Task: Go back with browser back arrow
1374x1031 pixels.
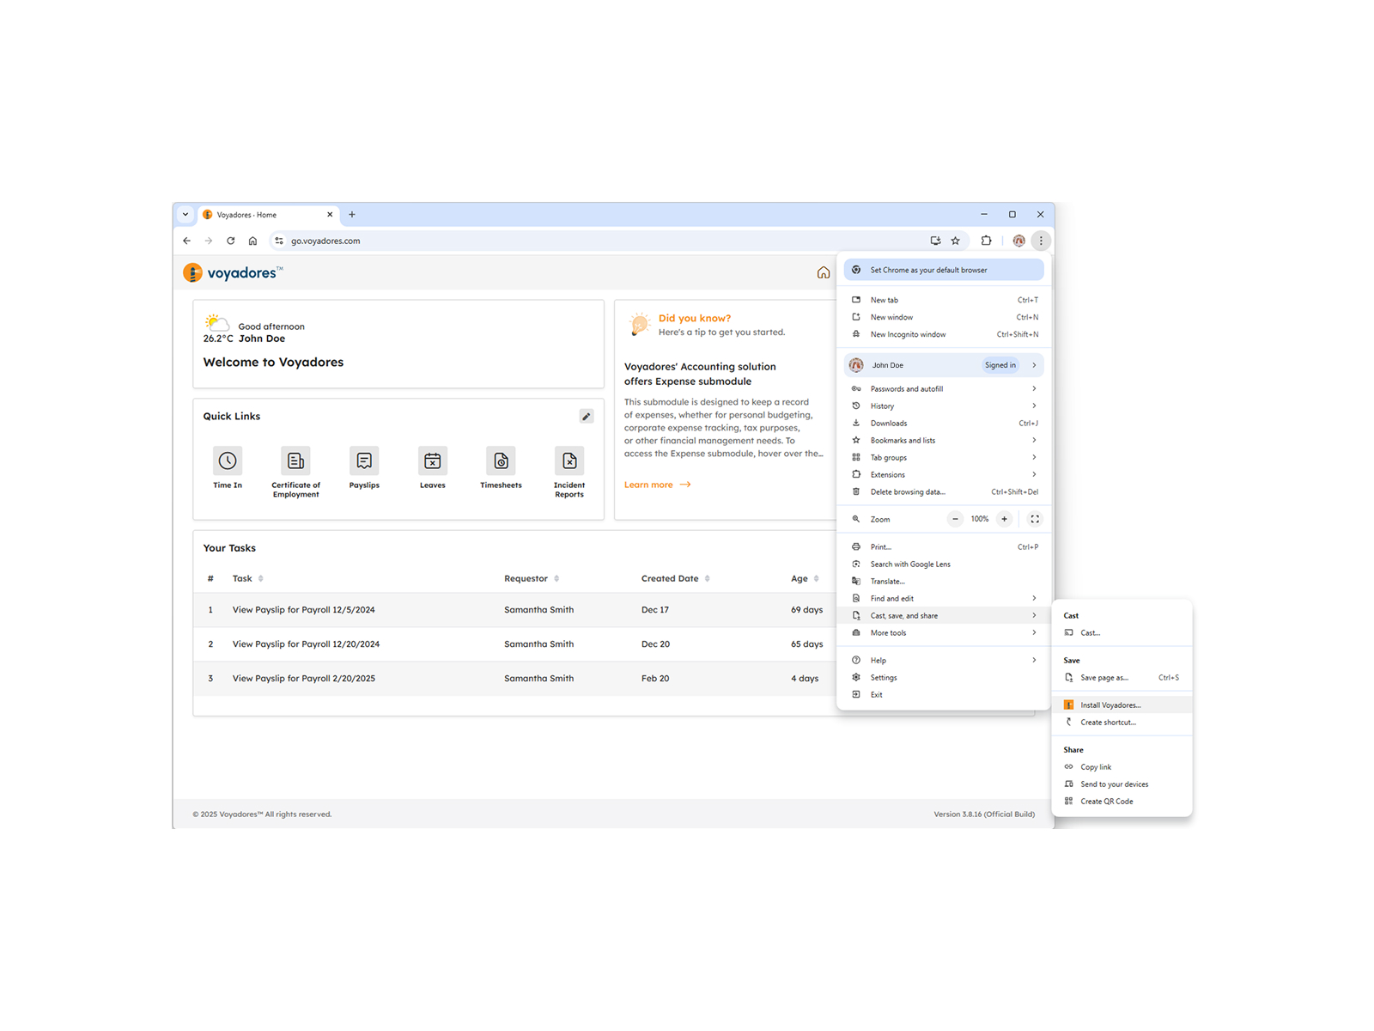Action: point(187,241)
